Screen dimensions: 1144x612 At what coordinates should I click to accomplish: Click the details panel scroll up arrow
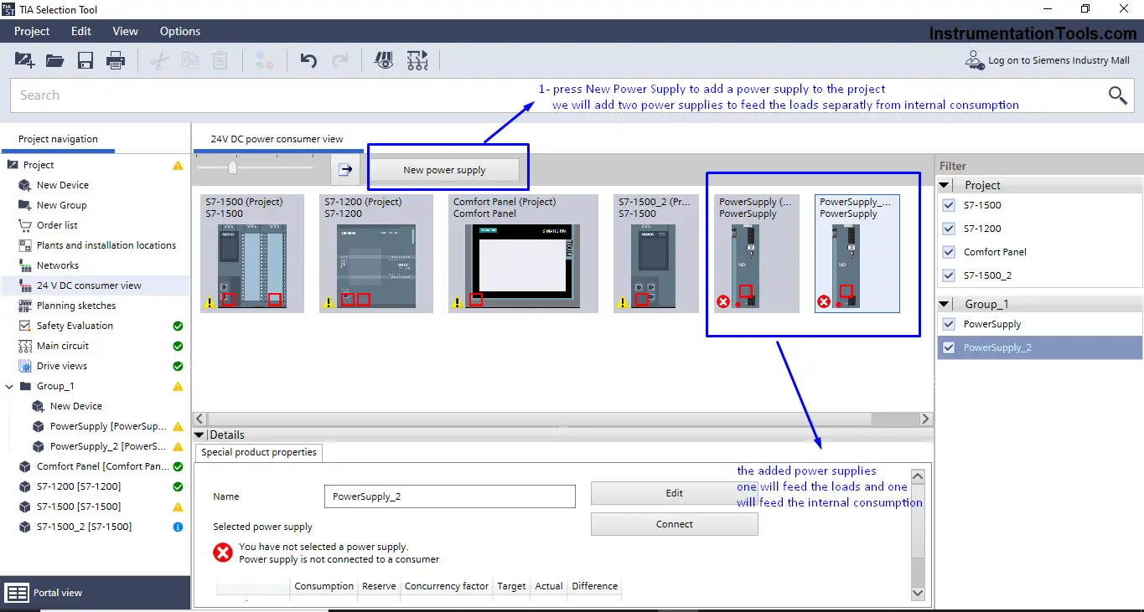coord(918,476)
